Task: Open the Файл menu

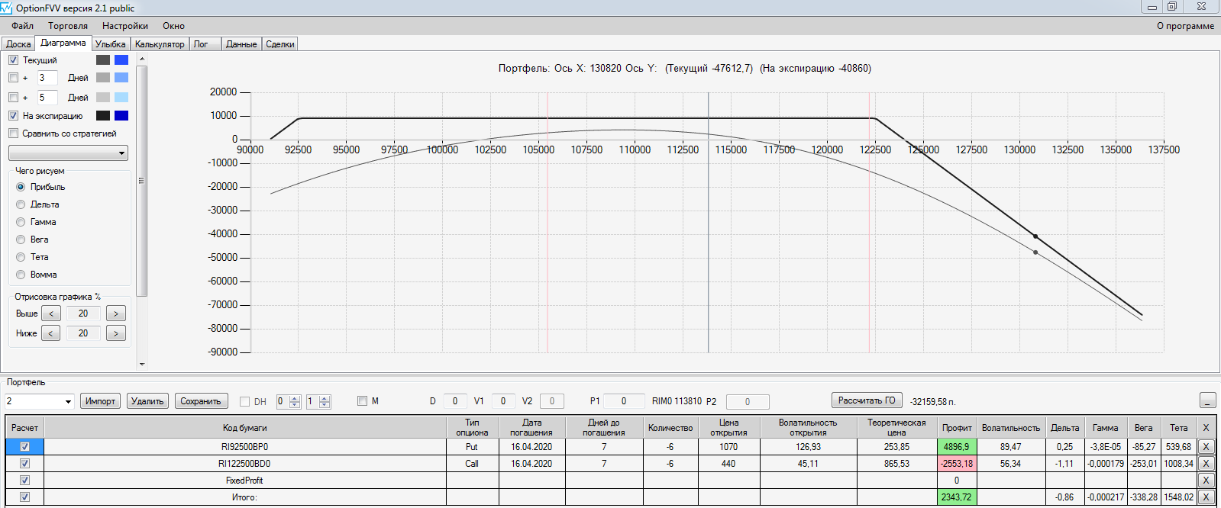Action: pyautogui.click(x=22, y=26)
